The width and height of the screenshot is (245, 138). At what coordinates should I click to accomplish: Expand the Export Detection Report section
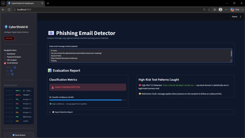point(141,112)
